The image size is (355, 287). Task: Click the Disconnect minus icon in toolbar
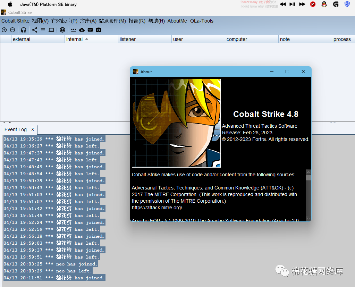(13, 30)
